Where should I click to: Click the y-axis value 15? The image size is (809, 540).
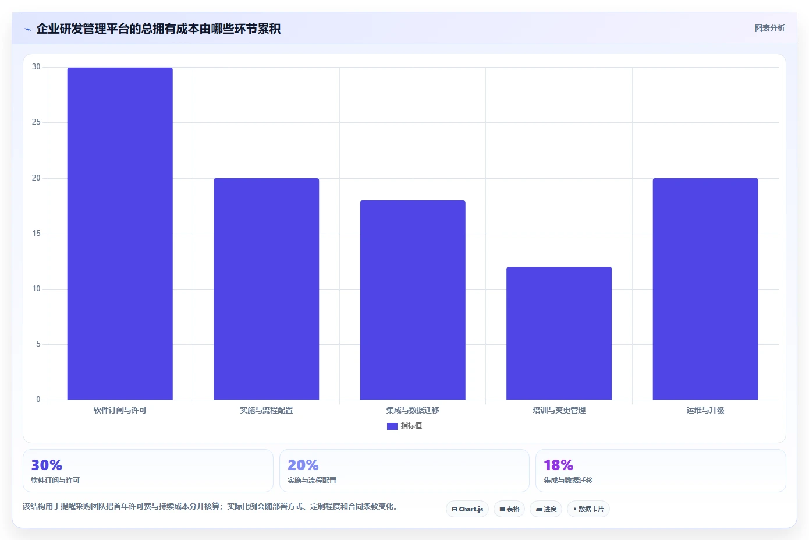click(36, 234)
